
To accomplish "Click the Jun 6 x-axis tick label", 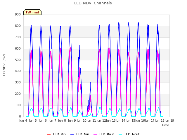I will tap(43, 121).
